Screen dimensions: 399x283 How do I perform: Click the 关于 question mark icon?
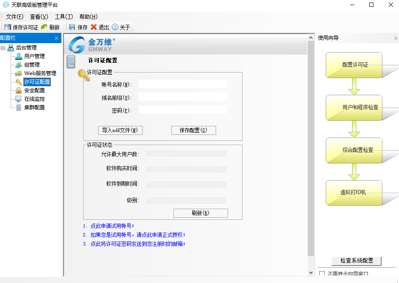[x=115, y=27]
